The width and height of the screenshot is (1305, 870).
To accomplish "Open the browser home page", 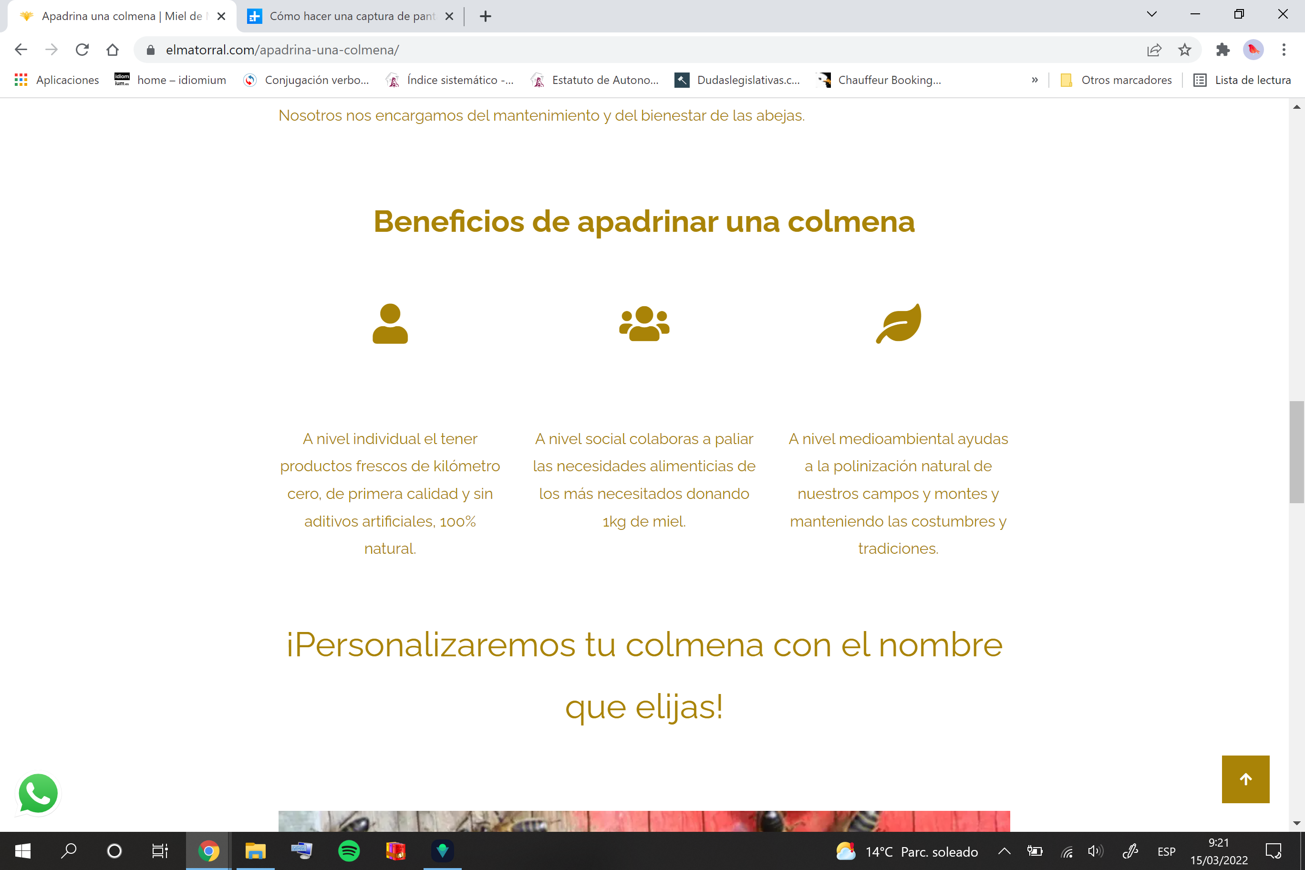I will click(x=113, y=50).
